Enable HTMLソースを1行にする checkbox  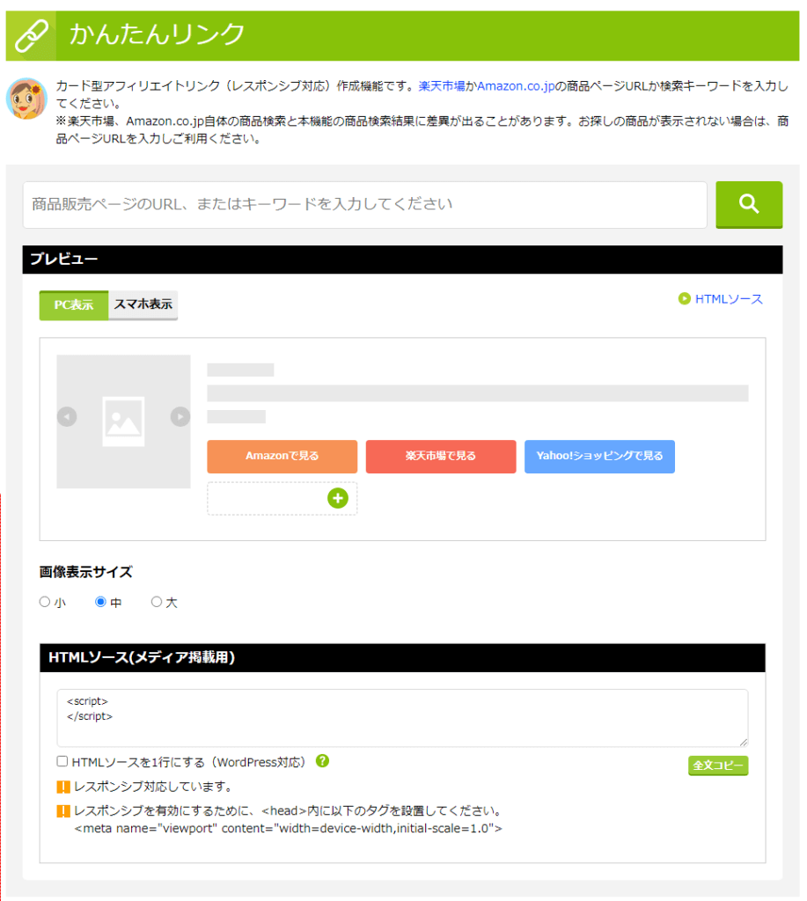coord(62,761)
